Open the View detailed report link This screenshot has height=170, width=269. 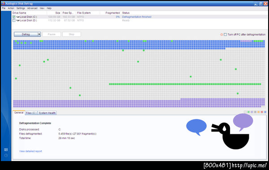click(x=30, y=151)
